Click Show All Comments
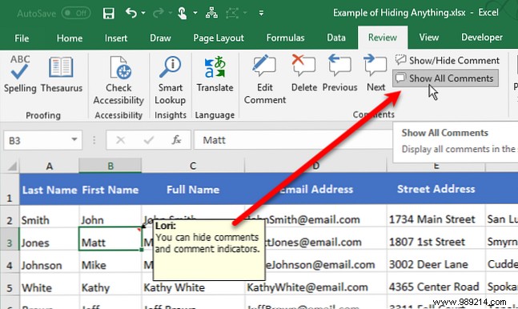The image size is (518, 309). 446,78
